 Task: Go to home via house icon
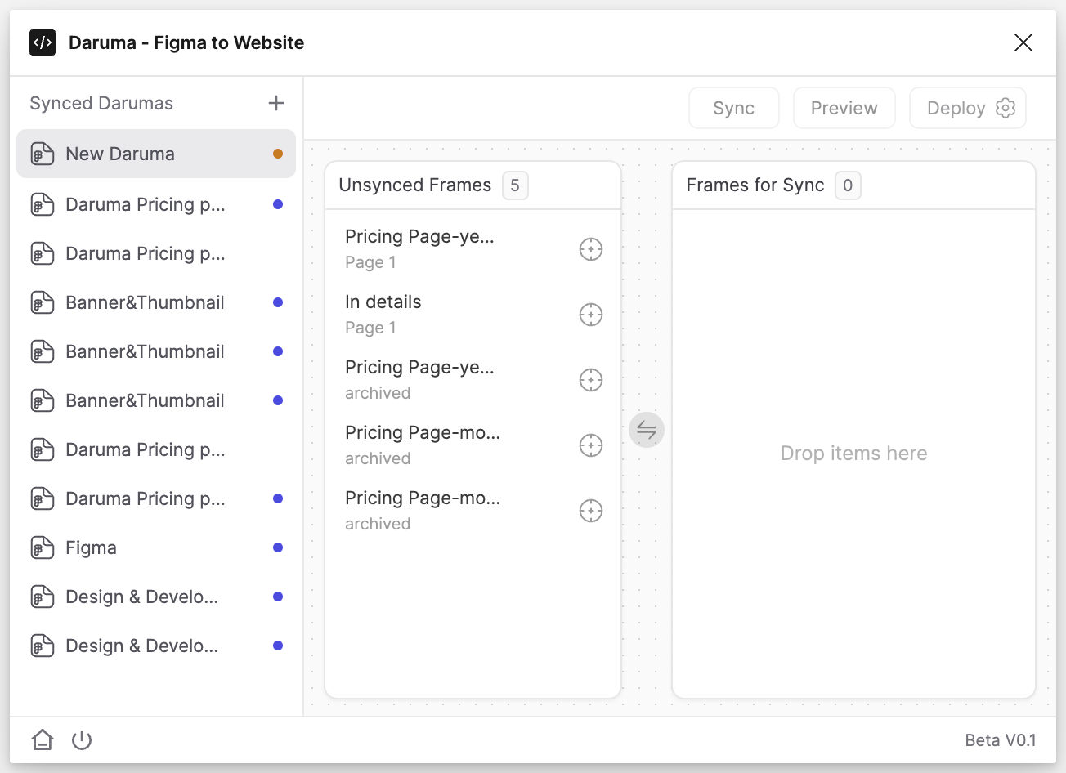pyautogui.click(x=43, y=740)
